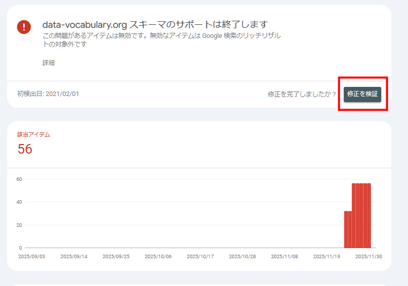
Task: Click the data-vocabulary.org issue title
Action: pyautogui.click(x=155, y=24)
